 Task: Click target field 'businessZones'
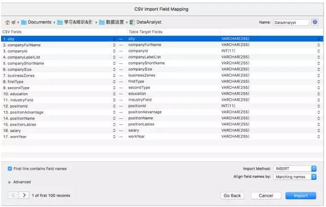tap(142, 75)
